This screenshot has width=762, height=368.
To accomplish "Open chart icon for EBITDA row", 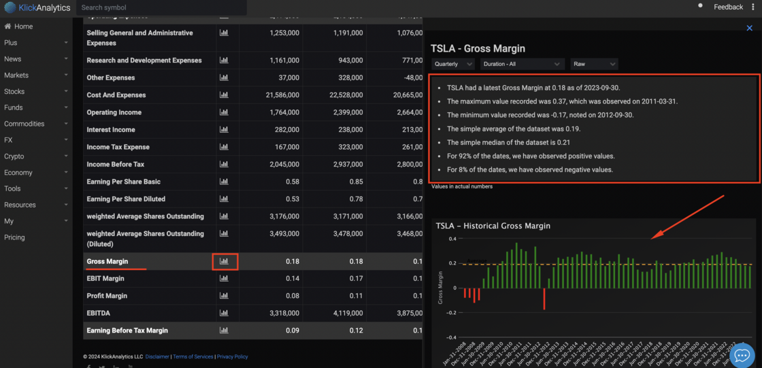I will tap(224, 313).
